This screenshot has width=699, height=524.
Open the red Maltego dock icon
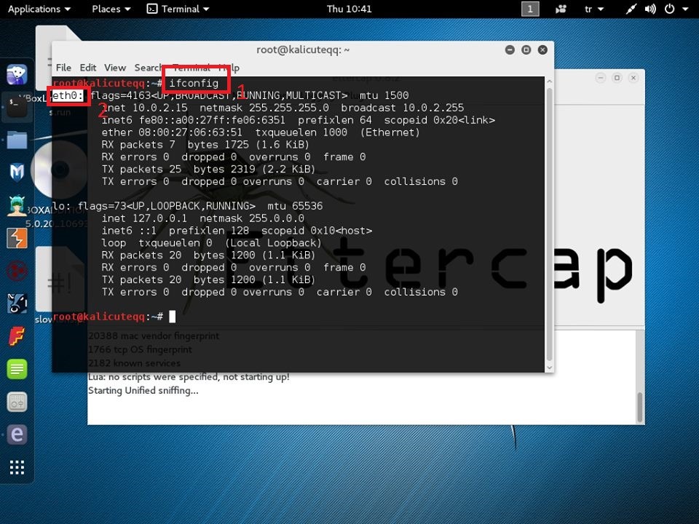click(17, 271)
